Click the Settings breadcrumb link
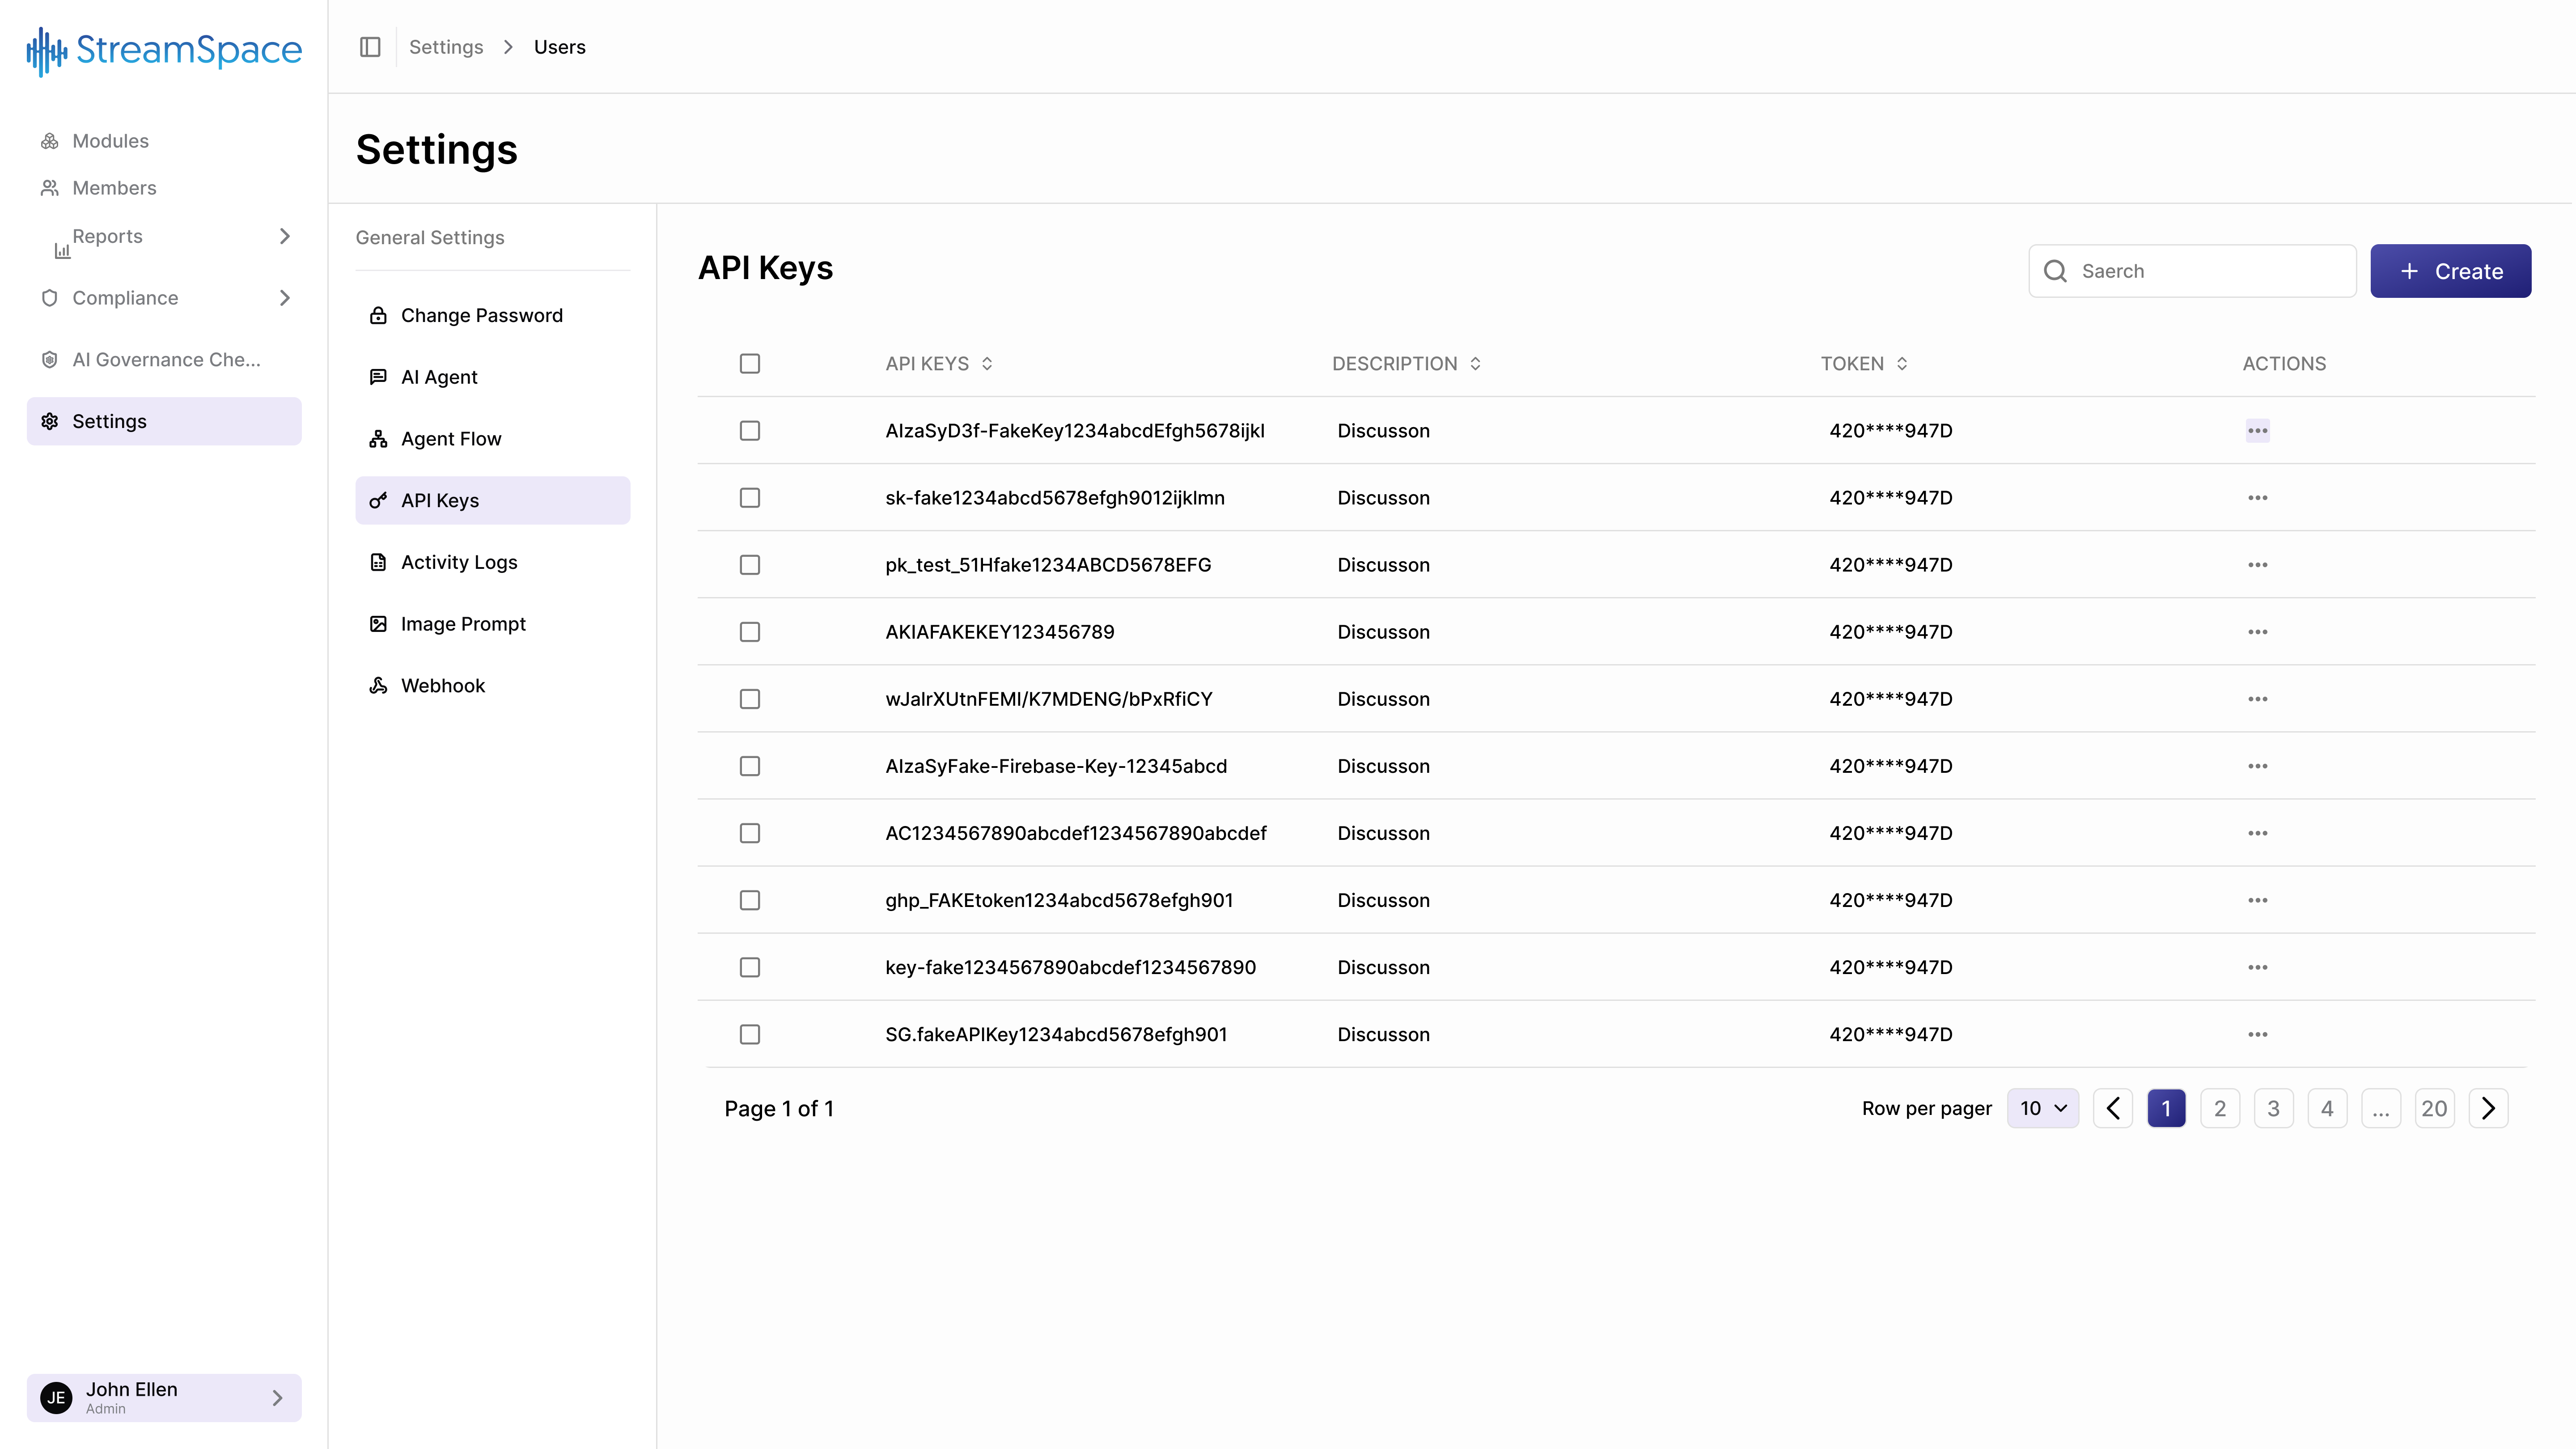 click(446, 47)
